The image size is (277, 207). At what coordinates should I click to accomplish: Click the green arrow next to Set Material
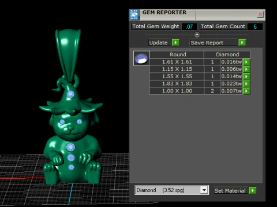[x=253, y=190]
